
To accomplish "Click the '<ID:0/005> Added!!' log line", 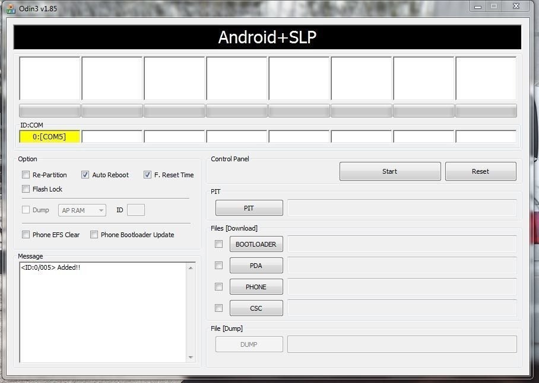I will pyautogui.click(x=50, y=267).
